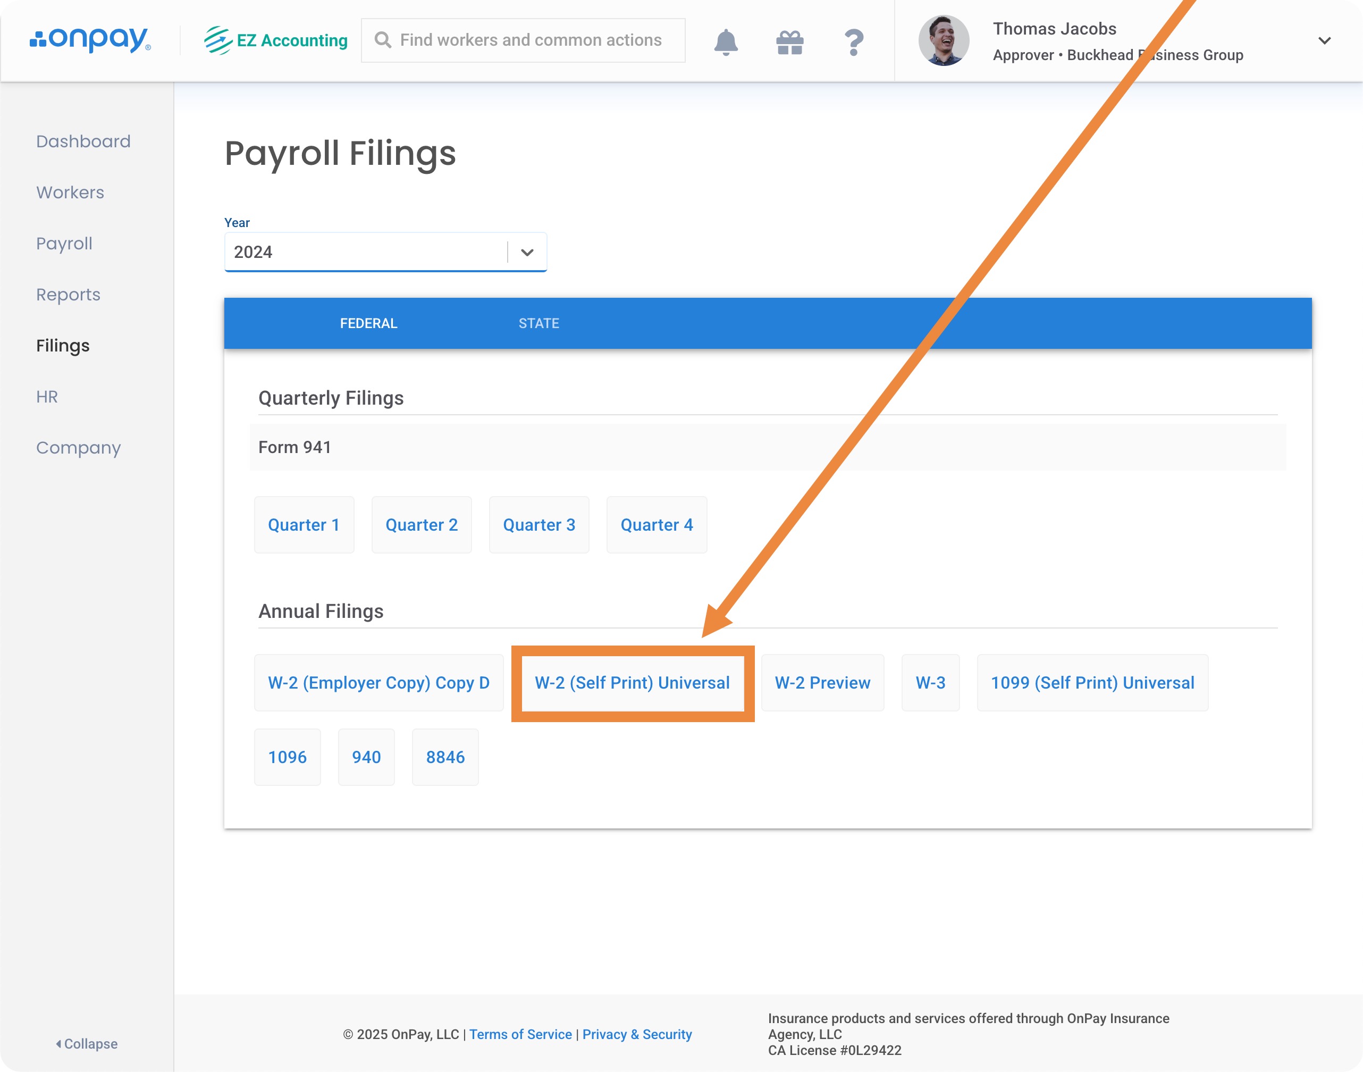Image resolution: width=1363 pixels, height=1072 pixels.
Task: Click W-2 (Self Print) Universal button
Action: click(x=632, y=683)
